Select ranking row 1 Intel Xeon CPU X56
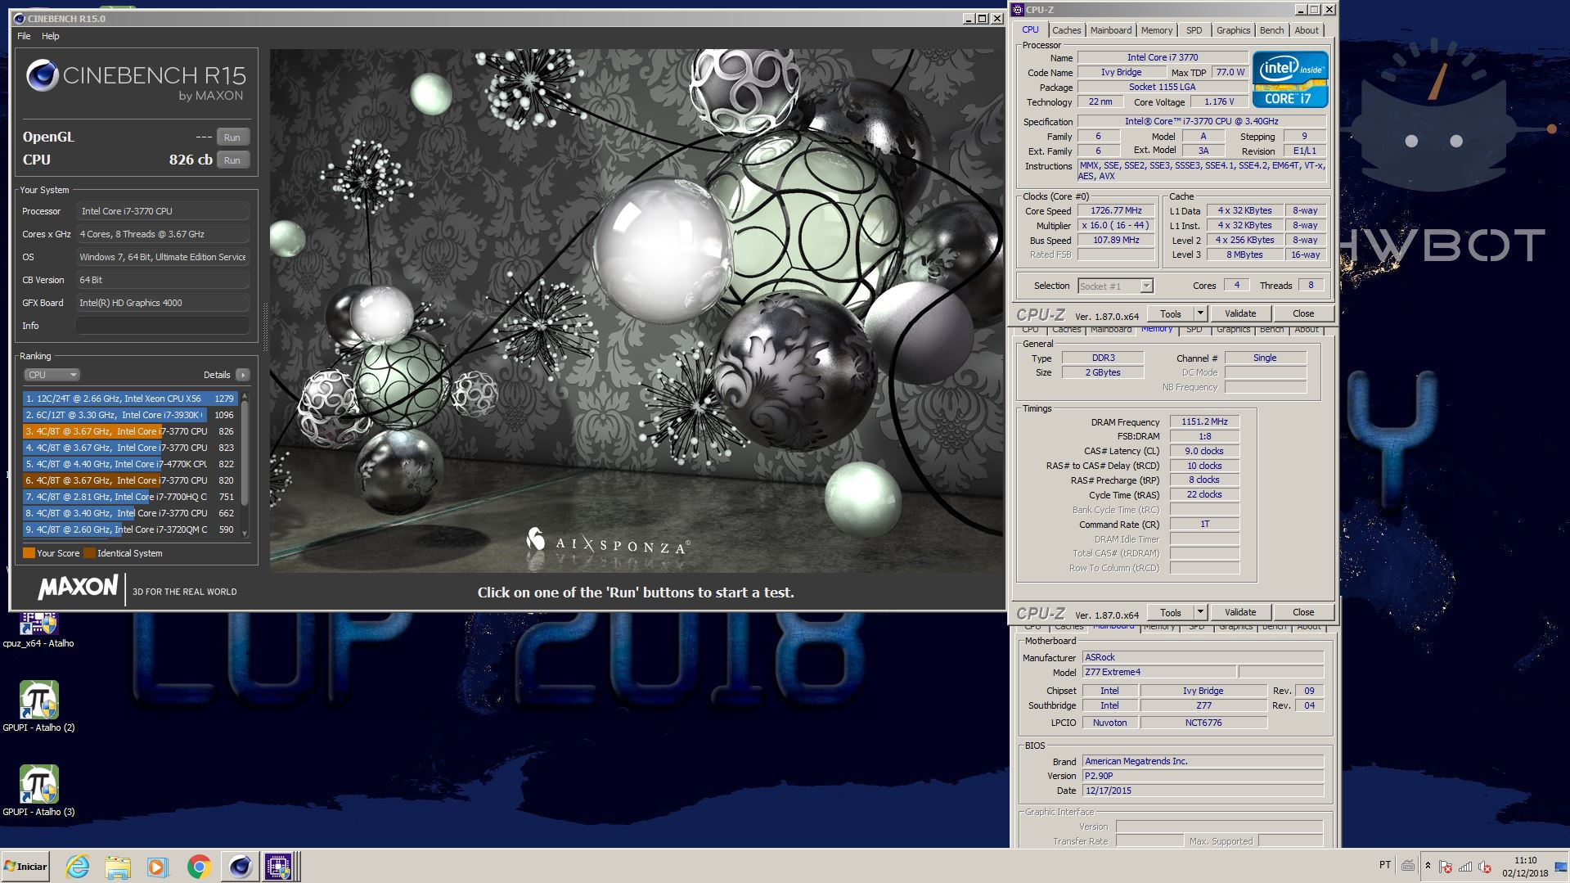Viewport: 1570px width, 883px height. 130,399
